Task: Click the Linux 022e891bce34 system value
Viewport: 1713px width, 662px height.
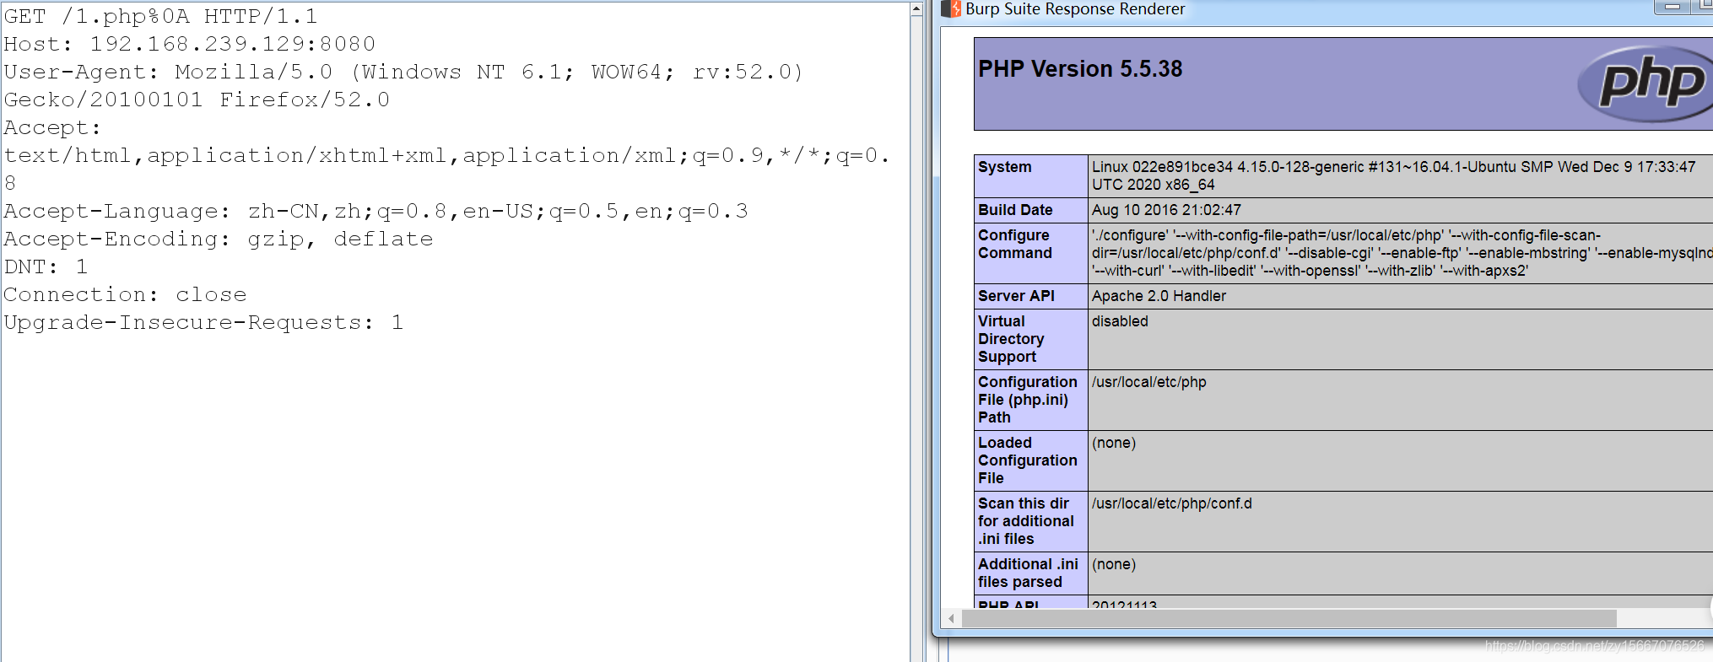Action: tap(1393, 175)
